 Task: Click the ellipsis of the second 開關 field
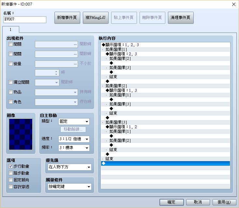click(75, 54)
